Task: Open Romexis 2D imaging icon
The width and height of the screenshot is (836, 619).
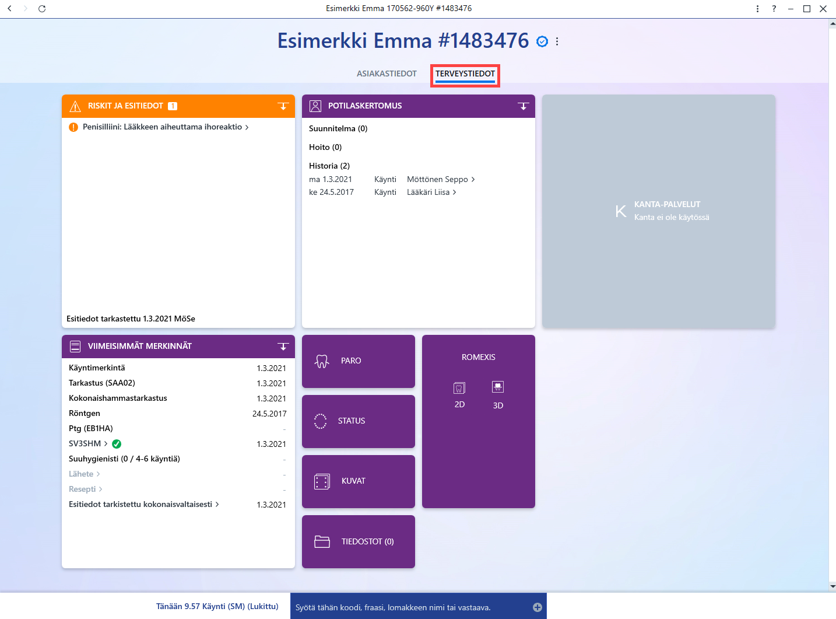Action: pyautogui.click(x=459, y=388)
